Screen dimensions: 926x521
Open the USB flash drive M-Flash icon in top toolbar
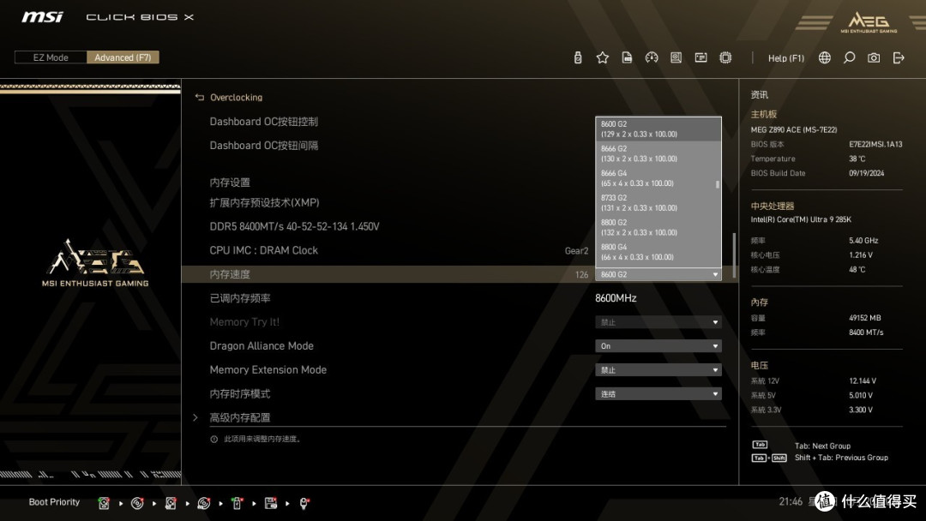[578, 57]
